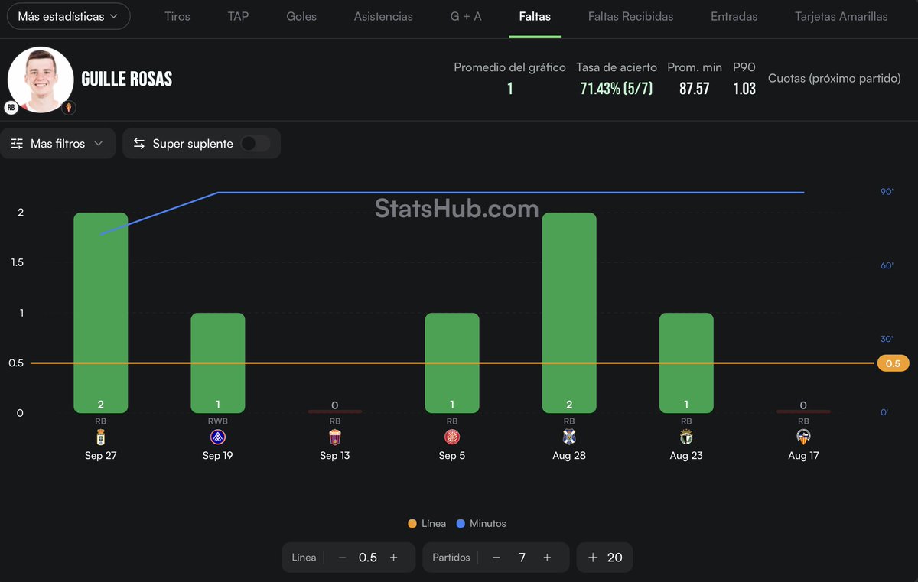Expand the Mas filtros dropdown

pyautogui.click(x=57, y=143)
